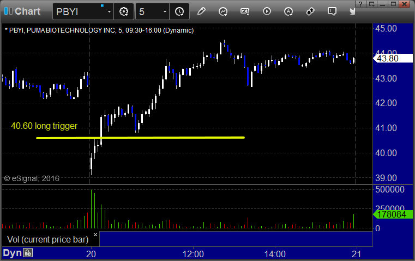Click the 500000 volume axis label

pos(389,189)
